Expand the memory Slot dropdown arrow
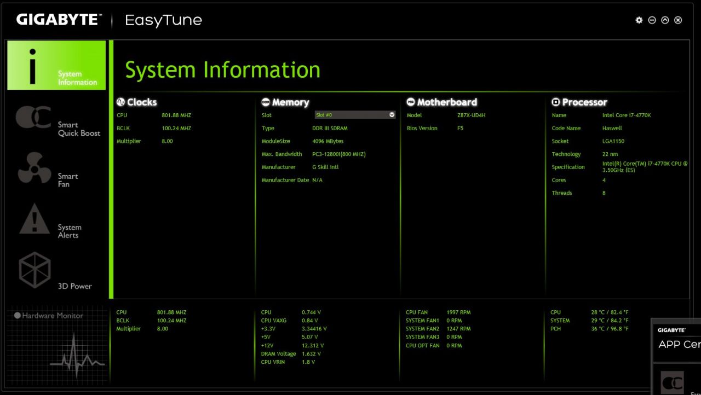The width and height of the screenshot is (701, 395). coord(392,115)
